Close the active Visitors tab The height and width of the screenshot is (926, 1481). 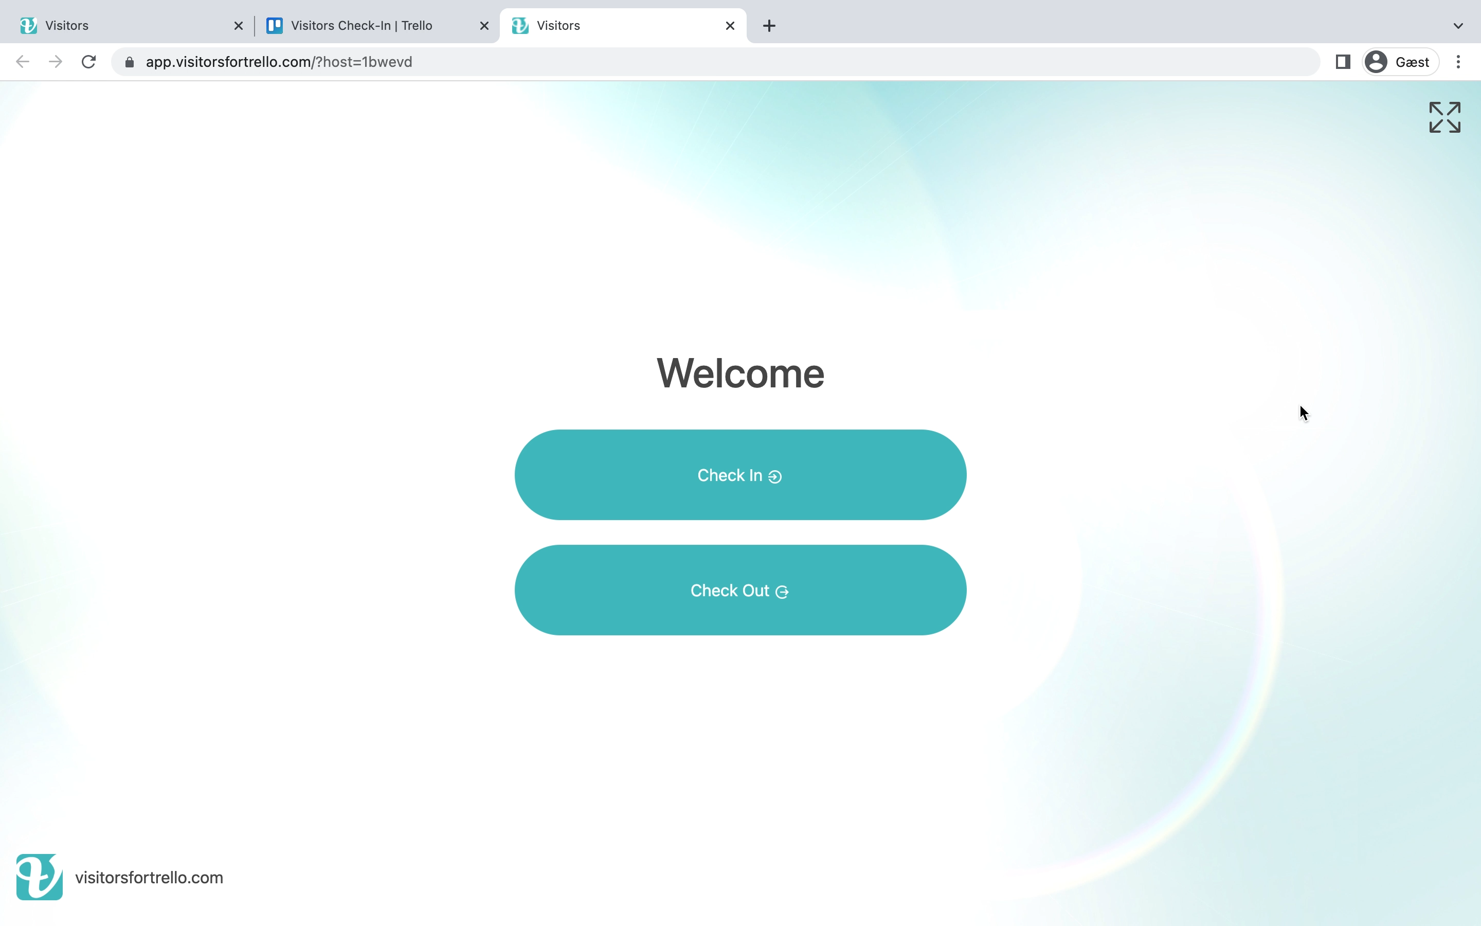coord(730,26)
